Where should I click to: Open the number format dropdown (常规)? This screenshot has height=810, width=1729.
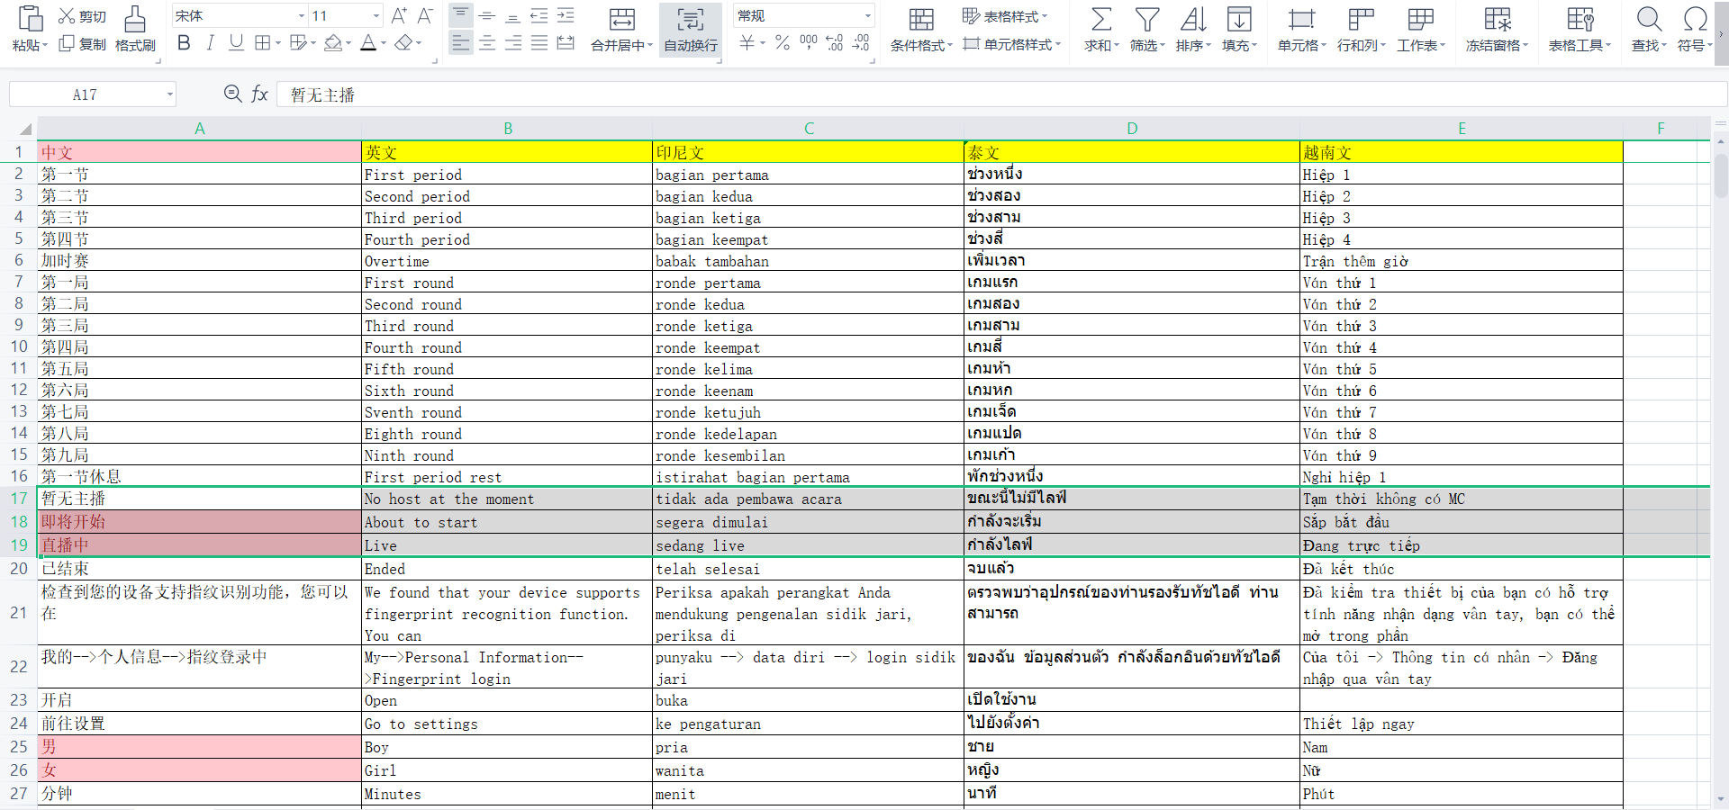(868, 16)
